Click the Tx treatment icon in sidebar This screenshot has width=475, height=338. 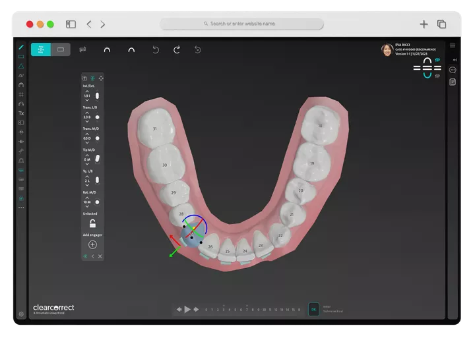(21, 113)
